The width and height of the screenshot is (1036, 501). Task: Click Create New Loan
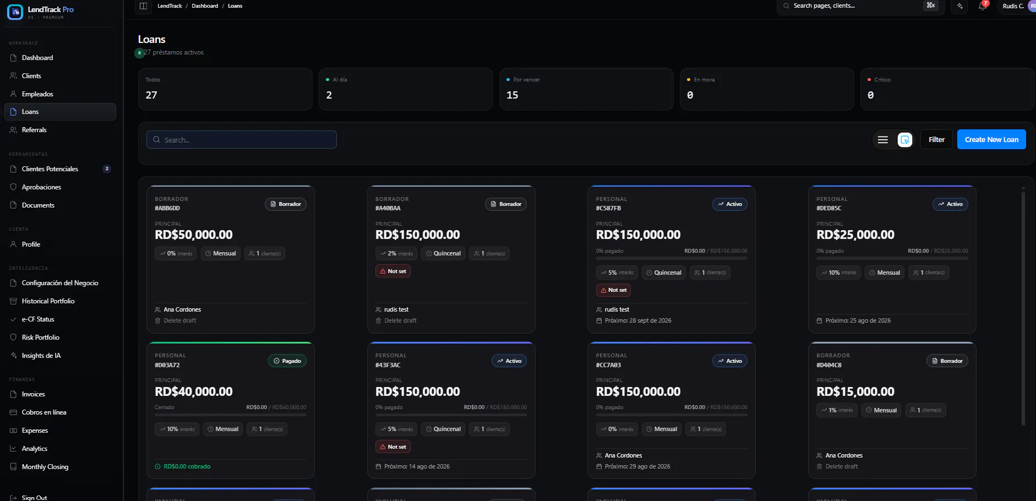991,140
